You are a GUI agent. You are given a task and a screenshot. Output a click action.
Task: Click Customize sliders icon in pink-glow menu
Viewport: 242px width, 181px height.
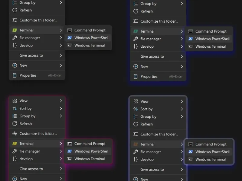tap(15, 134)
